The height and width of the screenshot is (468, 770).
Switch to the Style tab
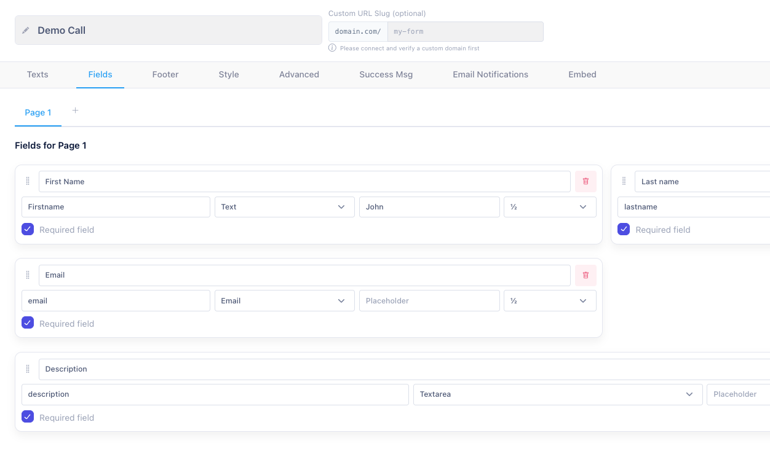coord(228,74)
